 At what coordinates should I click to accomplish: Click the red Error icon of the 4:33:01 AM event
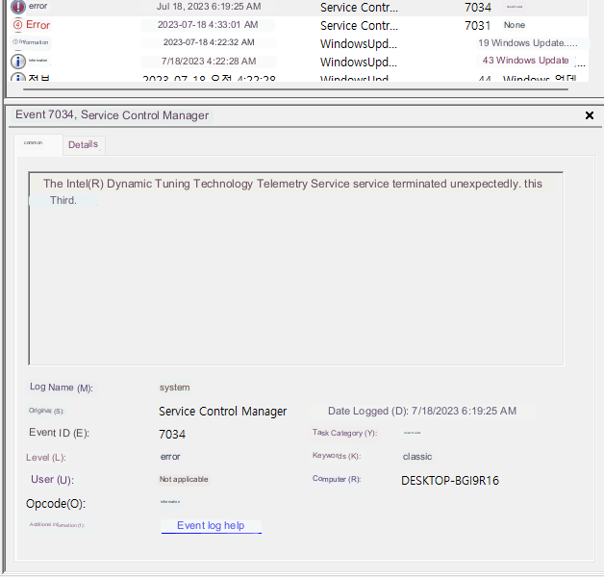(18, 25)
